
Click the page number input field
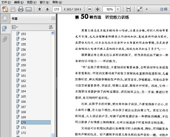point(58,9)
